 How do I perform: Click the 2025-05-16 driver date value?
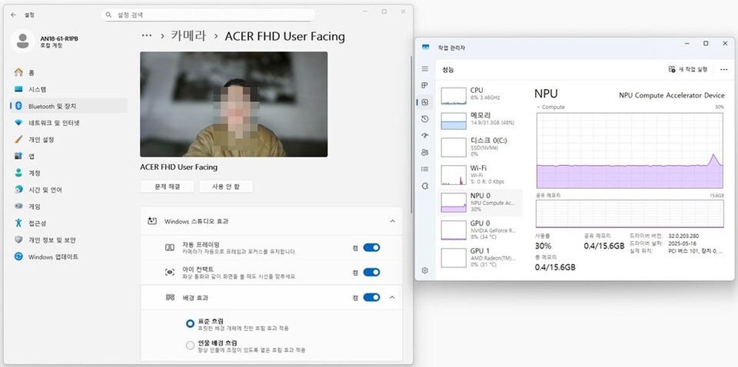tap(682, 243)
